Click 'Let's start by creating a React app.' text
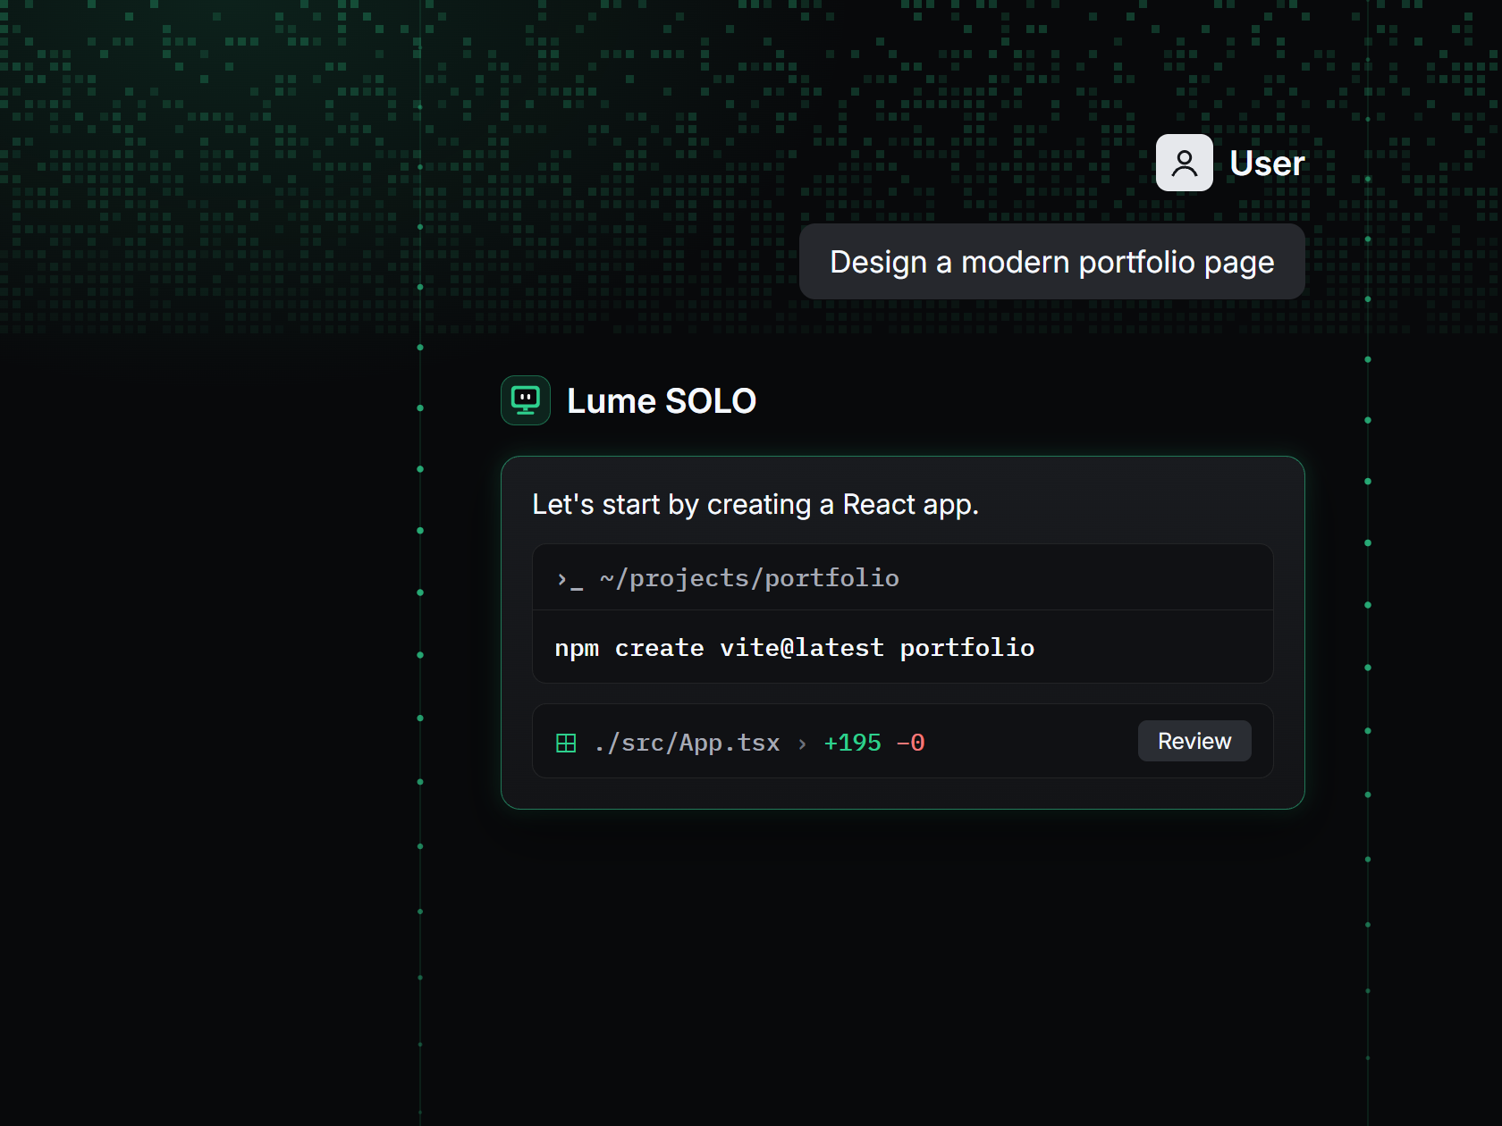Screen dimensions: 1502x1126 (755, 505)
